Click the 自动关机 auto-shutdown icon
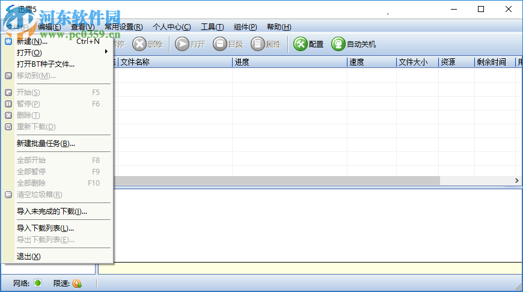This screenshot has height=292, width=523. pos(338,44)
